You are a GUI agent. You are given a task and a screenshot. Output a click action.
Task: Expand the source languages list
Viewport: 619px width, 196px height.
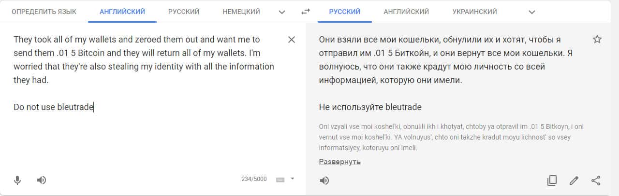coord(282,12)
